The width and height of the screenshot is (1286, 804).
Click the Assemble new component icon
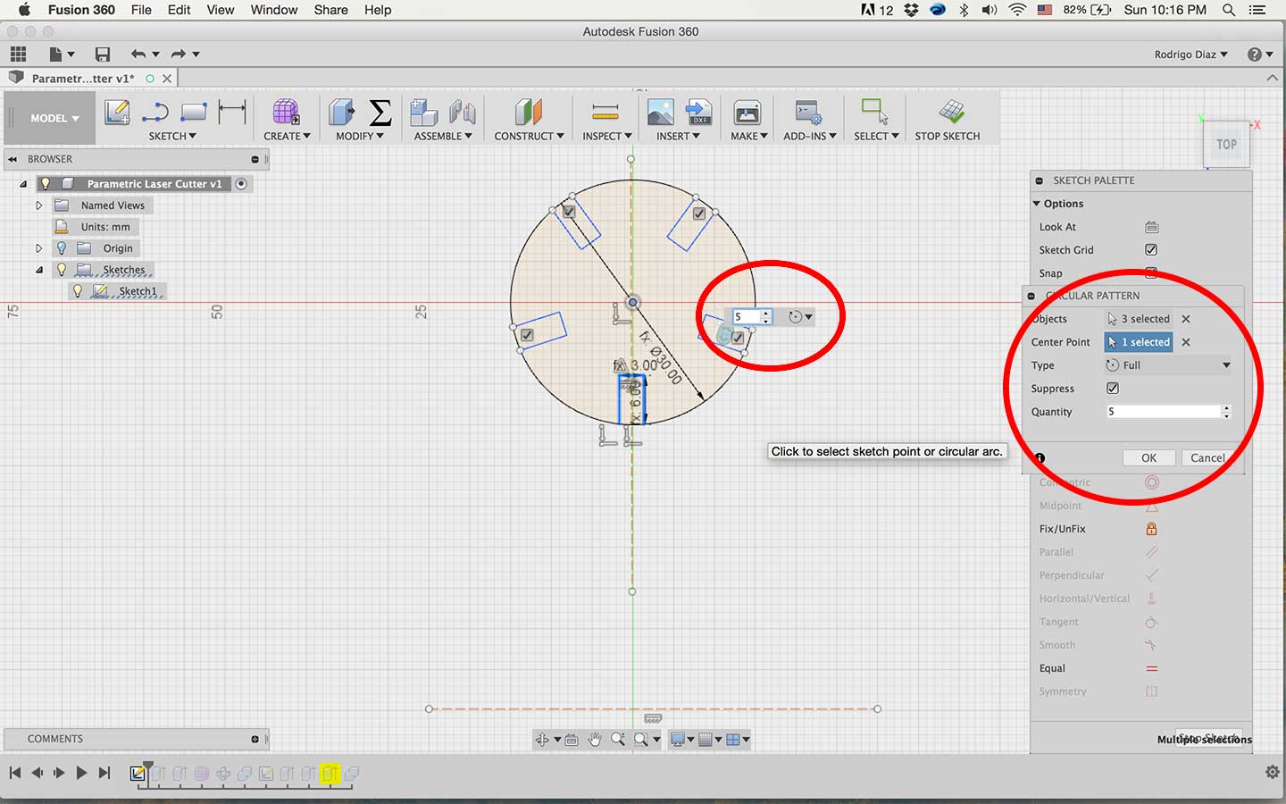coord(423,113)
